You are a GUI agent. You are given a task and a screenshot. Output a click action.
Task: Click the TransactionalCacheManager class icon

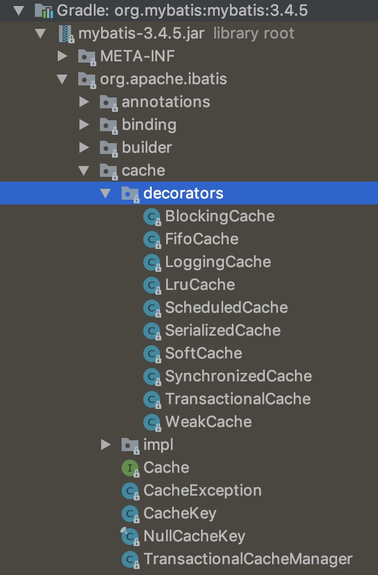[129, 559]
